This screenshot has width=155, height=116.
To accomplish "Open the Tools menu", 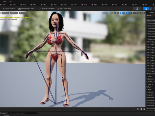I will (x=5, y=1).
